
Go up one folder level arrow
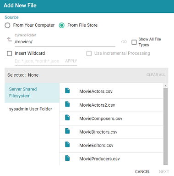pyautogui.click(x=10, y=40)
